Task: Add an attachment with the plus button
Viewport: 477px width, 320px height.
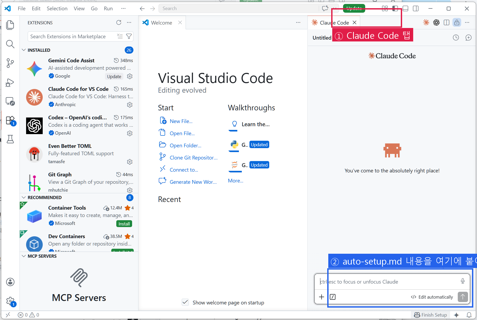Action: 322,297
